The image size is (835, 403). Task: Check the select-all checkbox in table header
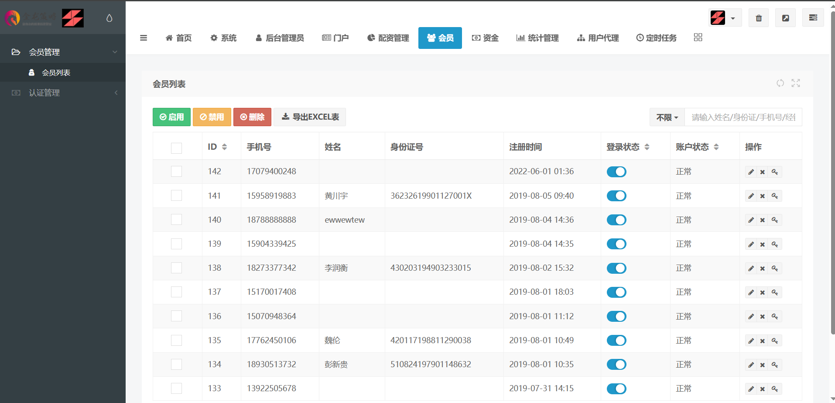click(176, 148)
